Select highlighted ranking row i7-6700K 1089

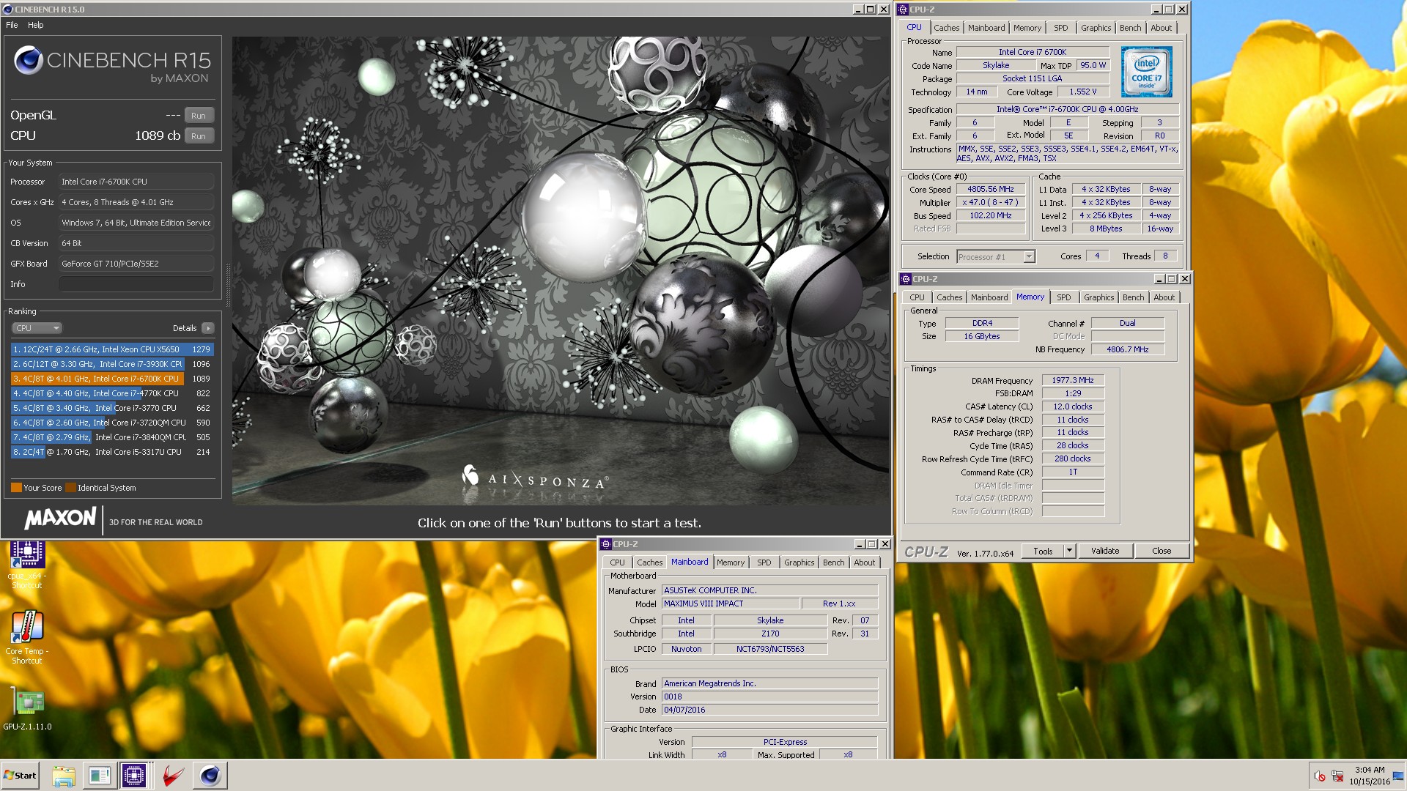click(x=112, y=379)
